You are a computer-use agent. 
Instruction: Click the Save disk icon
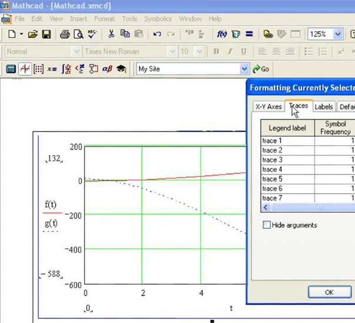click(46, 34)
